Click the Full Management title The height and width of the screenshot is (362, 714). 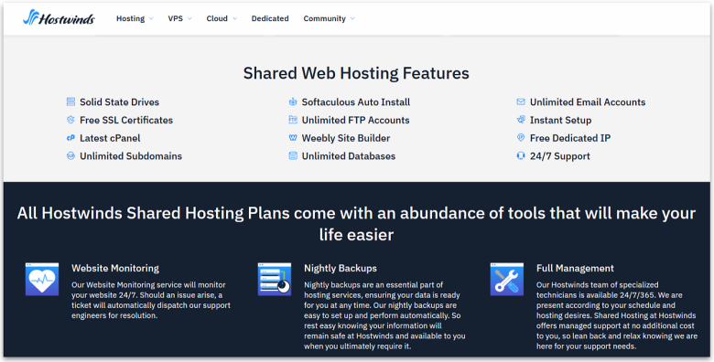point(575,269)
